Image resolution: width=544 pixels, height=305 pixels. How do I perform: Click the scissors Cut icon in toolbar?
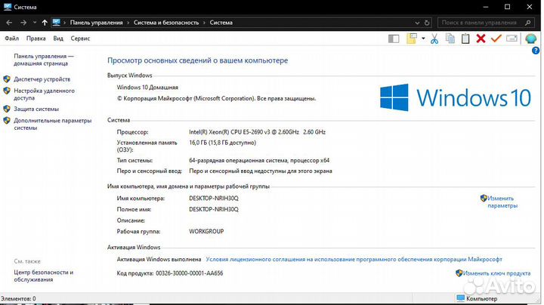[x=434, y=39]
